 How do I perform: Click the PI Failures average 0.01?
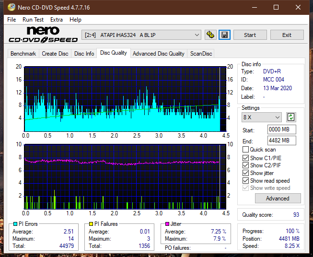tap(145, 232)
